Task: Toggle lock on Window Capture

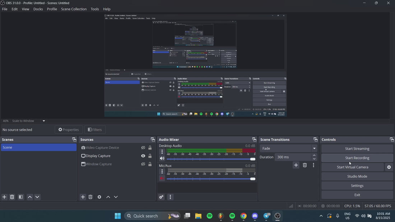Action: [150, 164]
